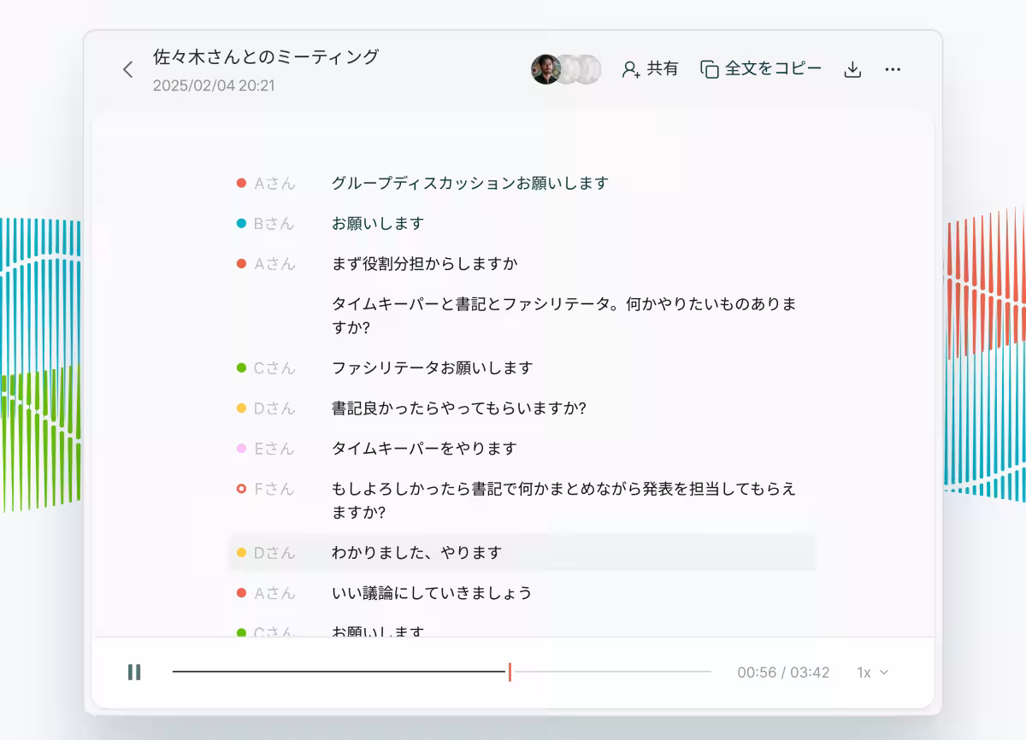
Task: Open the 1x playback speed dropdown
Action: tap(870, 672)
